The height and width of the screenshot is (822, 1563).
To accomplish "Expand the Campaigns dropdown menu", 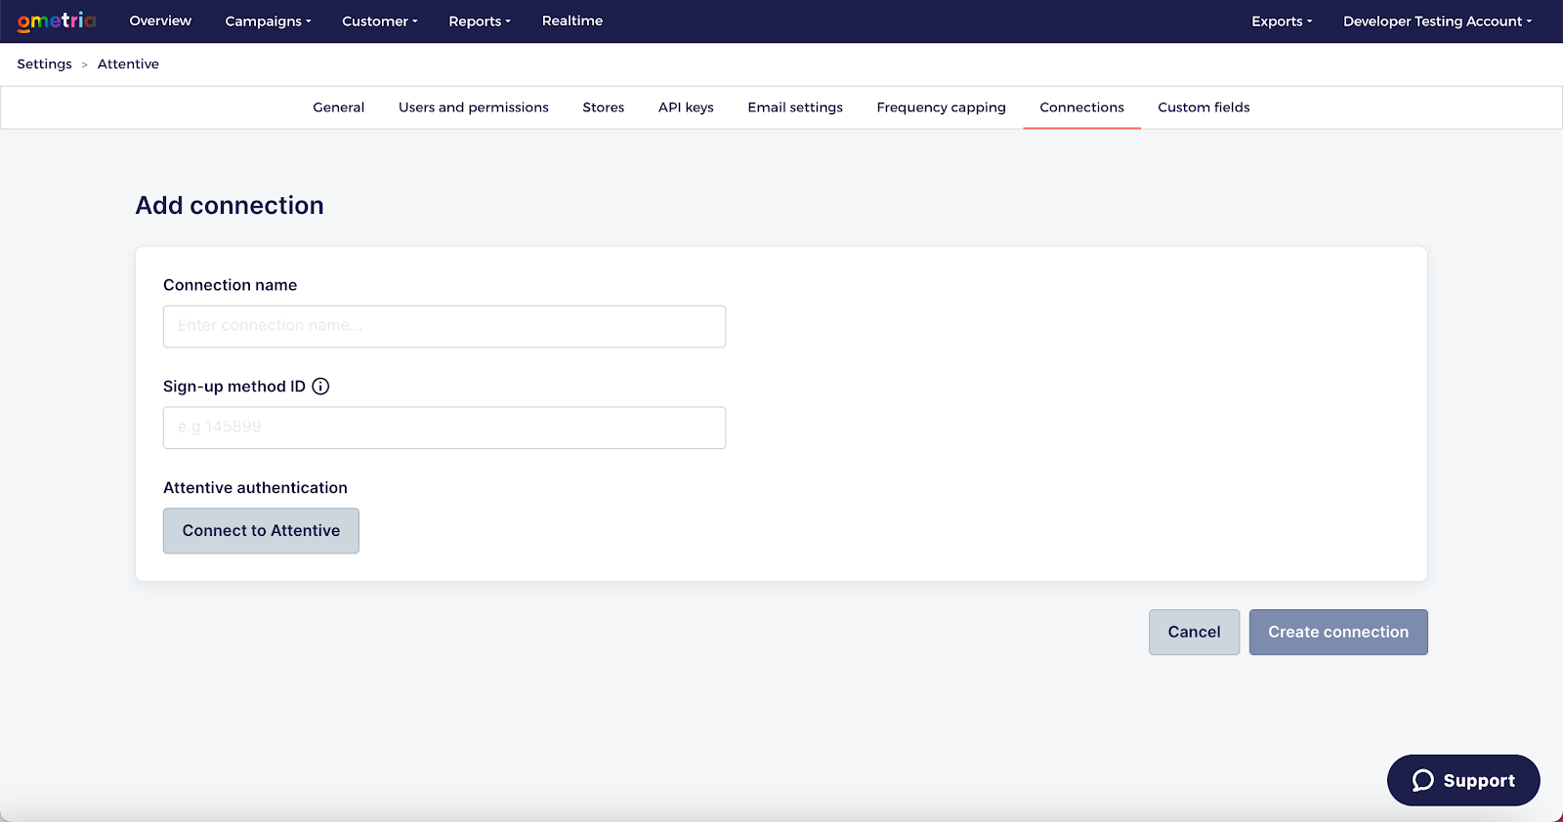I will (268, 21).
